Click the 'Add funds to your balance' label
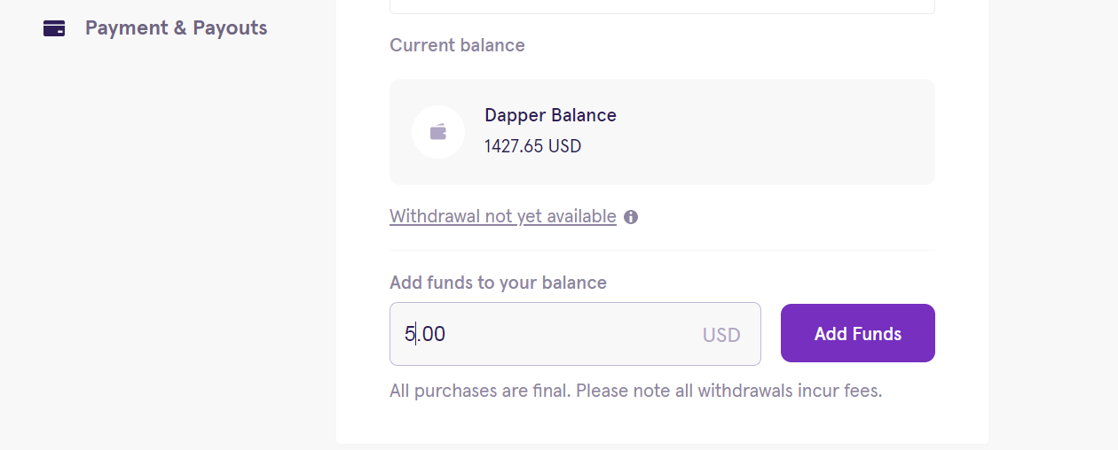Screen dimensions: 1118x450 tap(498, 283)
